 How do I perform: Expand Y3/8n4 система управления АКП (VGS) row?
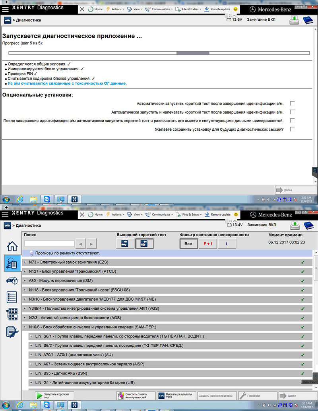pos(25,309)
